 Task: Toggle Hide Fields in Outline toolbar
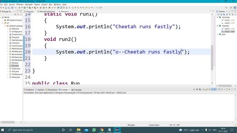[x=224, y=14]
